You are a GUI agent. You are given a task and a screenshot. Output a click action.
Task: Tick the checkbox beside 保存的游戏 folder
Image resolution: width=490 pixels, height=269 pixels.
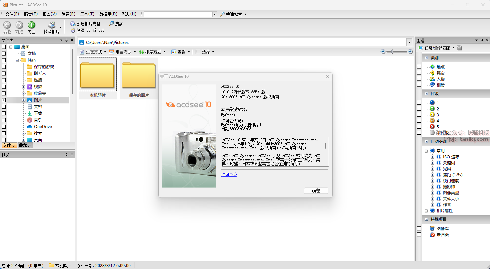coord(4,67)
